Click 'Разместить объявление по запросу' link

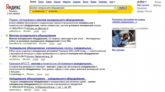point(129,21)
